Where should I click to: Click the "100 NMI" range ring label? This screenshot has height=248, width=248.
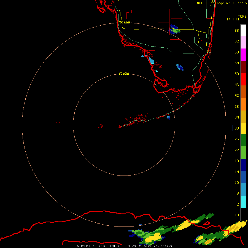tap(124, 22)
